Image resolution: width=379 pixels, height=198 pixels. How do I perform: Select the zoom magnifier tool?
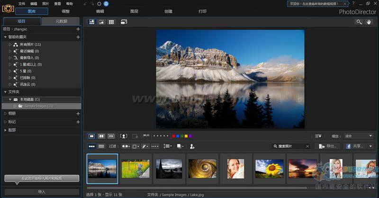[x=359, y=22]
